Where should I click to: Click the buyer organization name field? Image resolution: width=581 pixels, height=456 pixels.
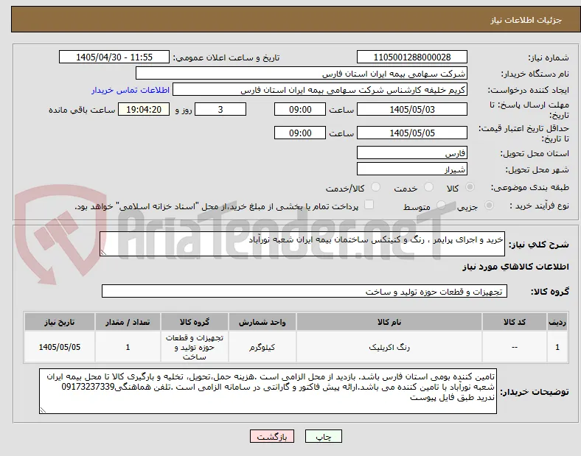302,73
